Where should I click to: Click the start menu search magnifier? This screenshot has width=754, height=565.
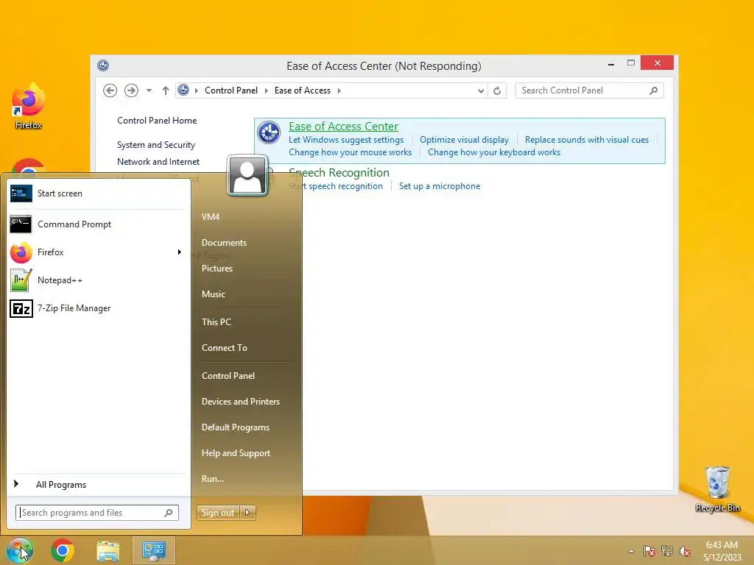click(x=169, y=513)
